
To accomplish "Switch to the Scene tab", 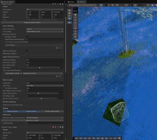I will [81, 2].
